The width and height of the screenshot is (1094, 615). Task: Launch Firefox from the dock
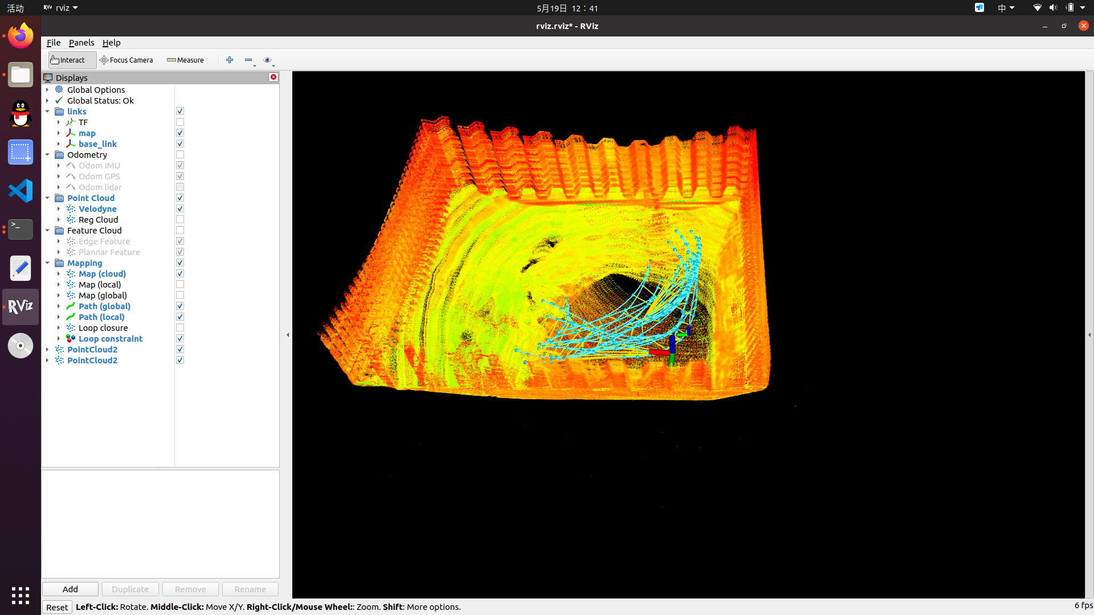(21, 36)
